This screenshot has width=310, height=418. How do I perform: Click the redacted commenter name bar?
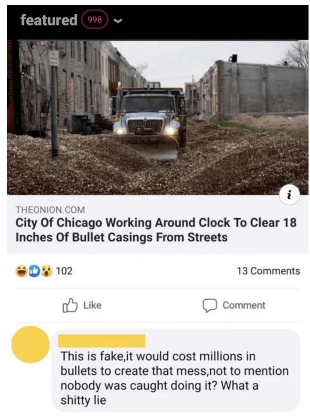click(x=102, y=341)
